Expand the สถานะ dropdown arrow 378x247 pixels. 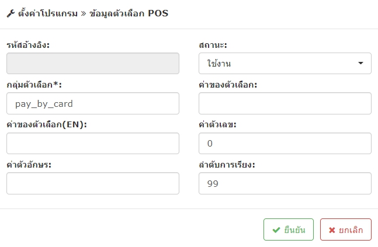(x=360, y=63)
